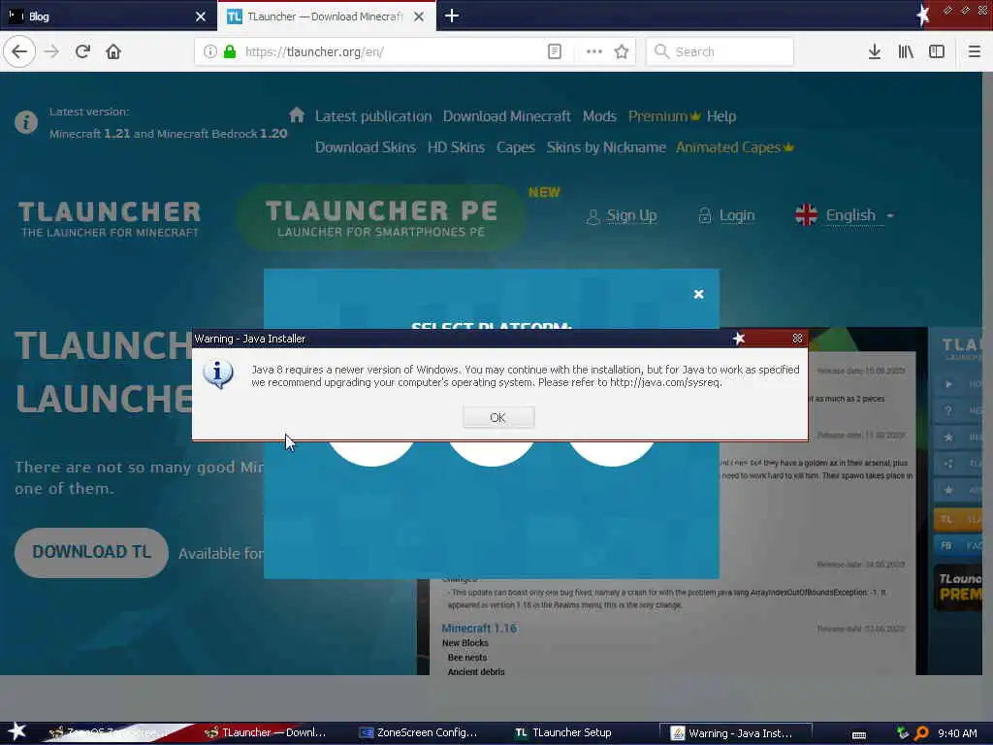Open a new browser tab with plus

452,16
